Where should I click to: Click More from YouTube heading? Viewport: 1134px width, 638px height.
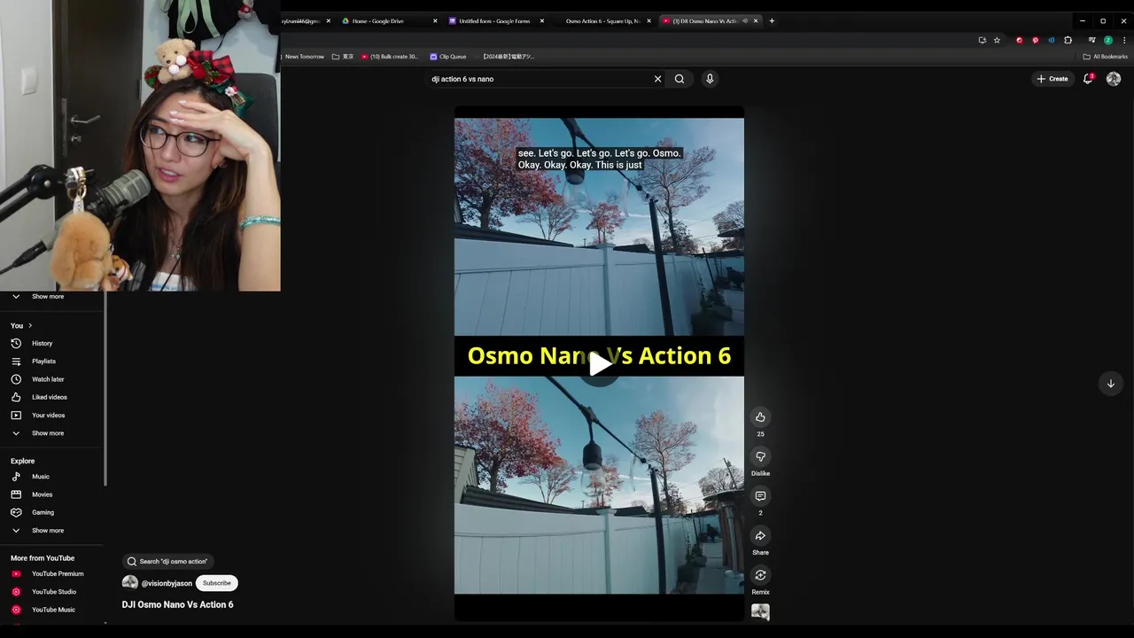(x=43, y=558)
